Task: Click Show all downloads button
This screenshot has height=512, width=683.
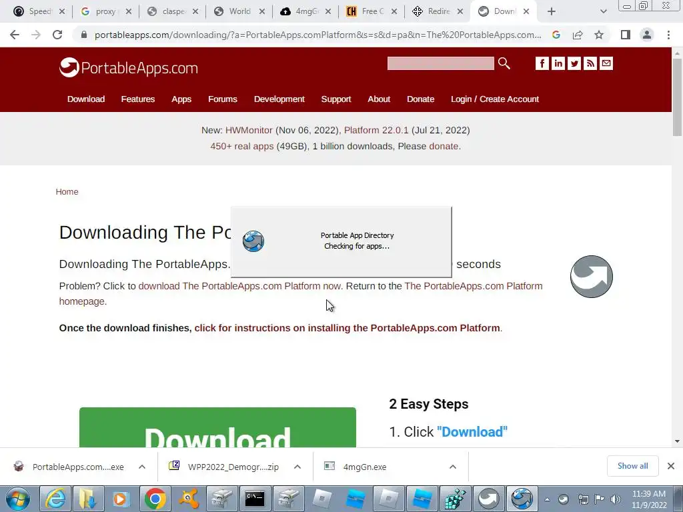Action: 632,466
